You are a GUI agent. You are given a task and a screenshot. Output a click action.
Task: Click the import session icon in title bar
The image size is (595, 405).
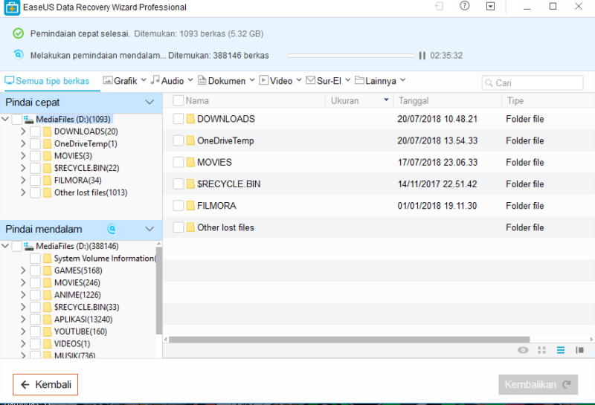439,6
